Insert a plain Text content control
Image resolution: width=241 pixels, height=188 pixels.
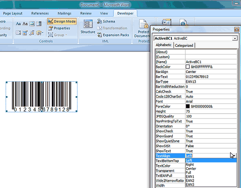click(25, 24)
